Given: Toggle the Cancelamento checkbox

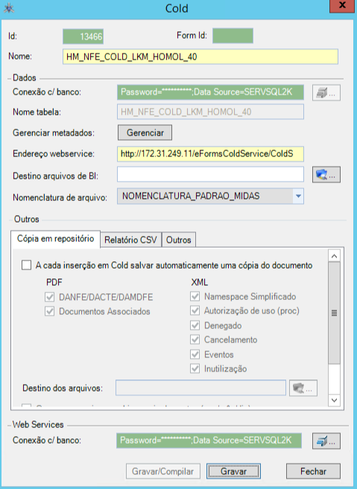Looking at the screenshot, I should [x=195, y=339].
